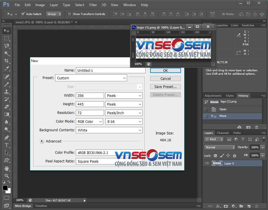Activate the Zoom tool
This screenshot has height=210, width=268.
[x=6, y=175]
